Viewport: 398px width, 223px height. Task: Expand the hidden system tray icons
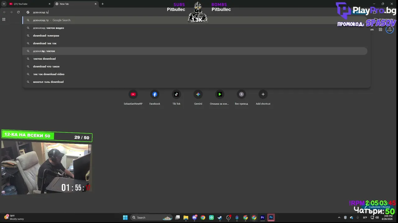pyautogui.click(x=339, y=217)
